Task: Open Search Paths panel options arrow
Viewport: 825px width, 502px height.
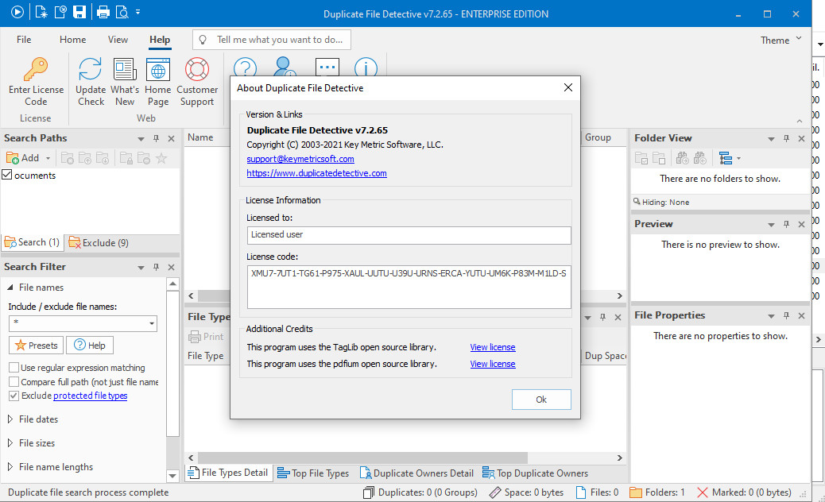Action: coord(141,139)
